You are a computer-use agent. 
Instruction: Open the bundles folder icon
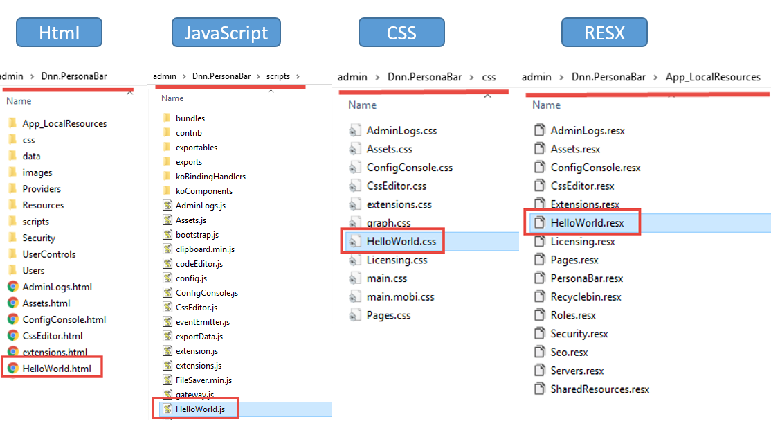pyautogui.click(x=167, y=118)
